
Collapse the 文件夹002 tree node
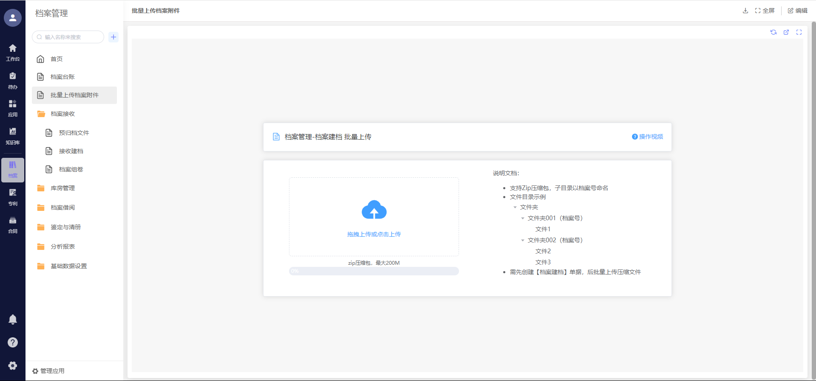coord(523,240)
